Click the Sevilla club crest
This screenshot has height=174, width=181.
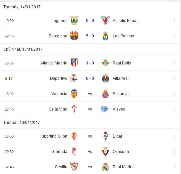[74, 167]
